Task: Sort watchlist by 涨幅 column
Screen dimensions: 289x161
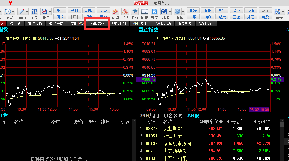Action: pos(56,122)
